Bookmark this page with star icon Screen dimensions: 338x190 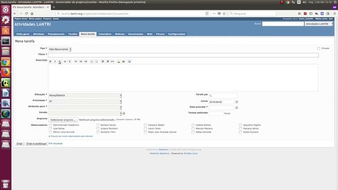pyautogui.click(x=224, y=14)
